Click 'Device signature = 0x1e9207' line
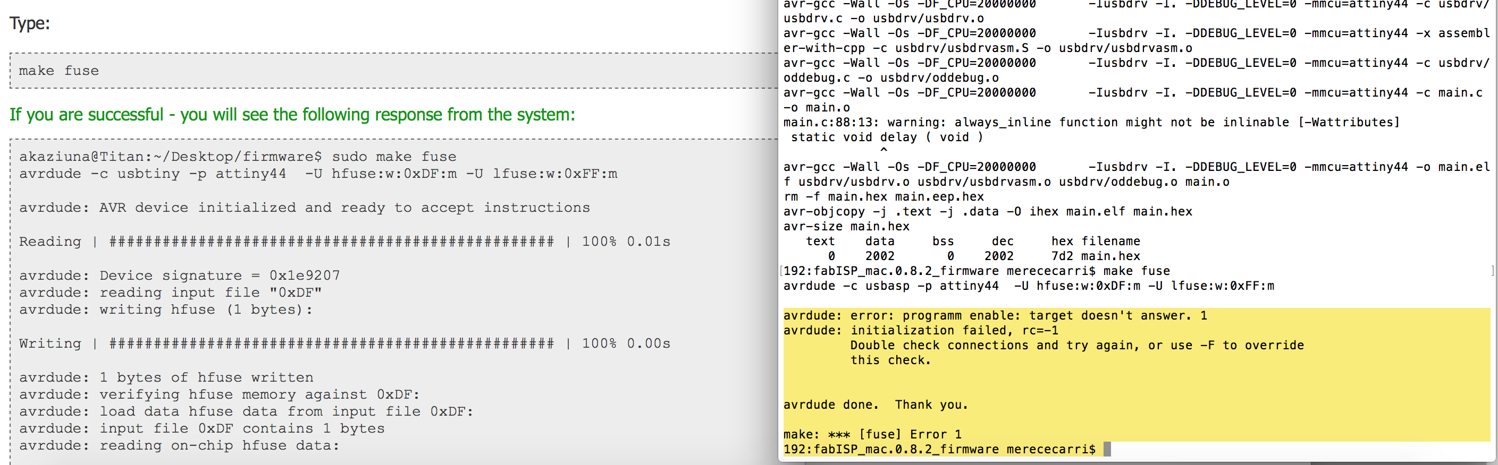This screenshot has width=1498, height=465. (x=179, y=275)
